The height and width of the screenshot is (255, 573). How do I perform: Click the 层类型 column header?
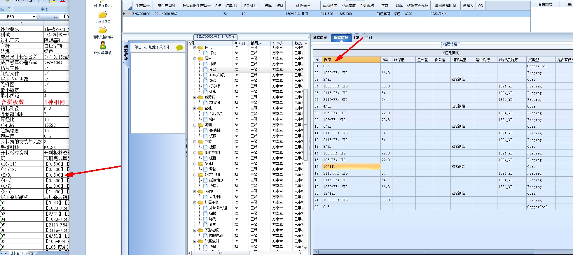click(x=541, y=59)
